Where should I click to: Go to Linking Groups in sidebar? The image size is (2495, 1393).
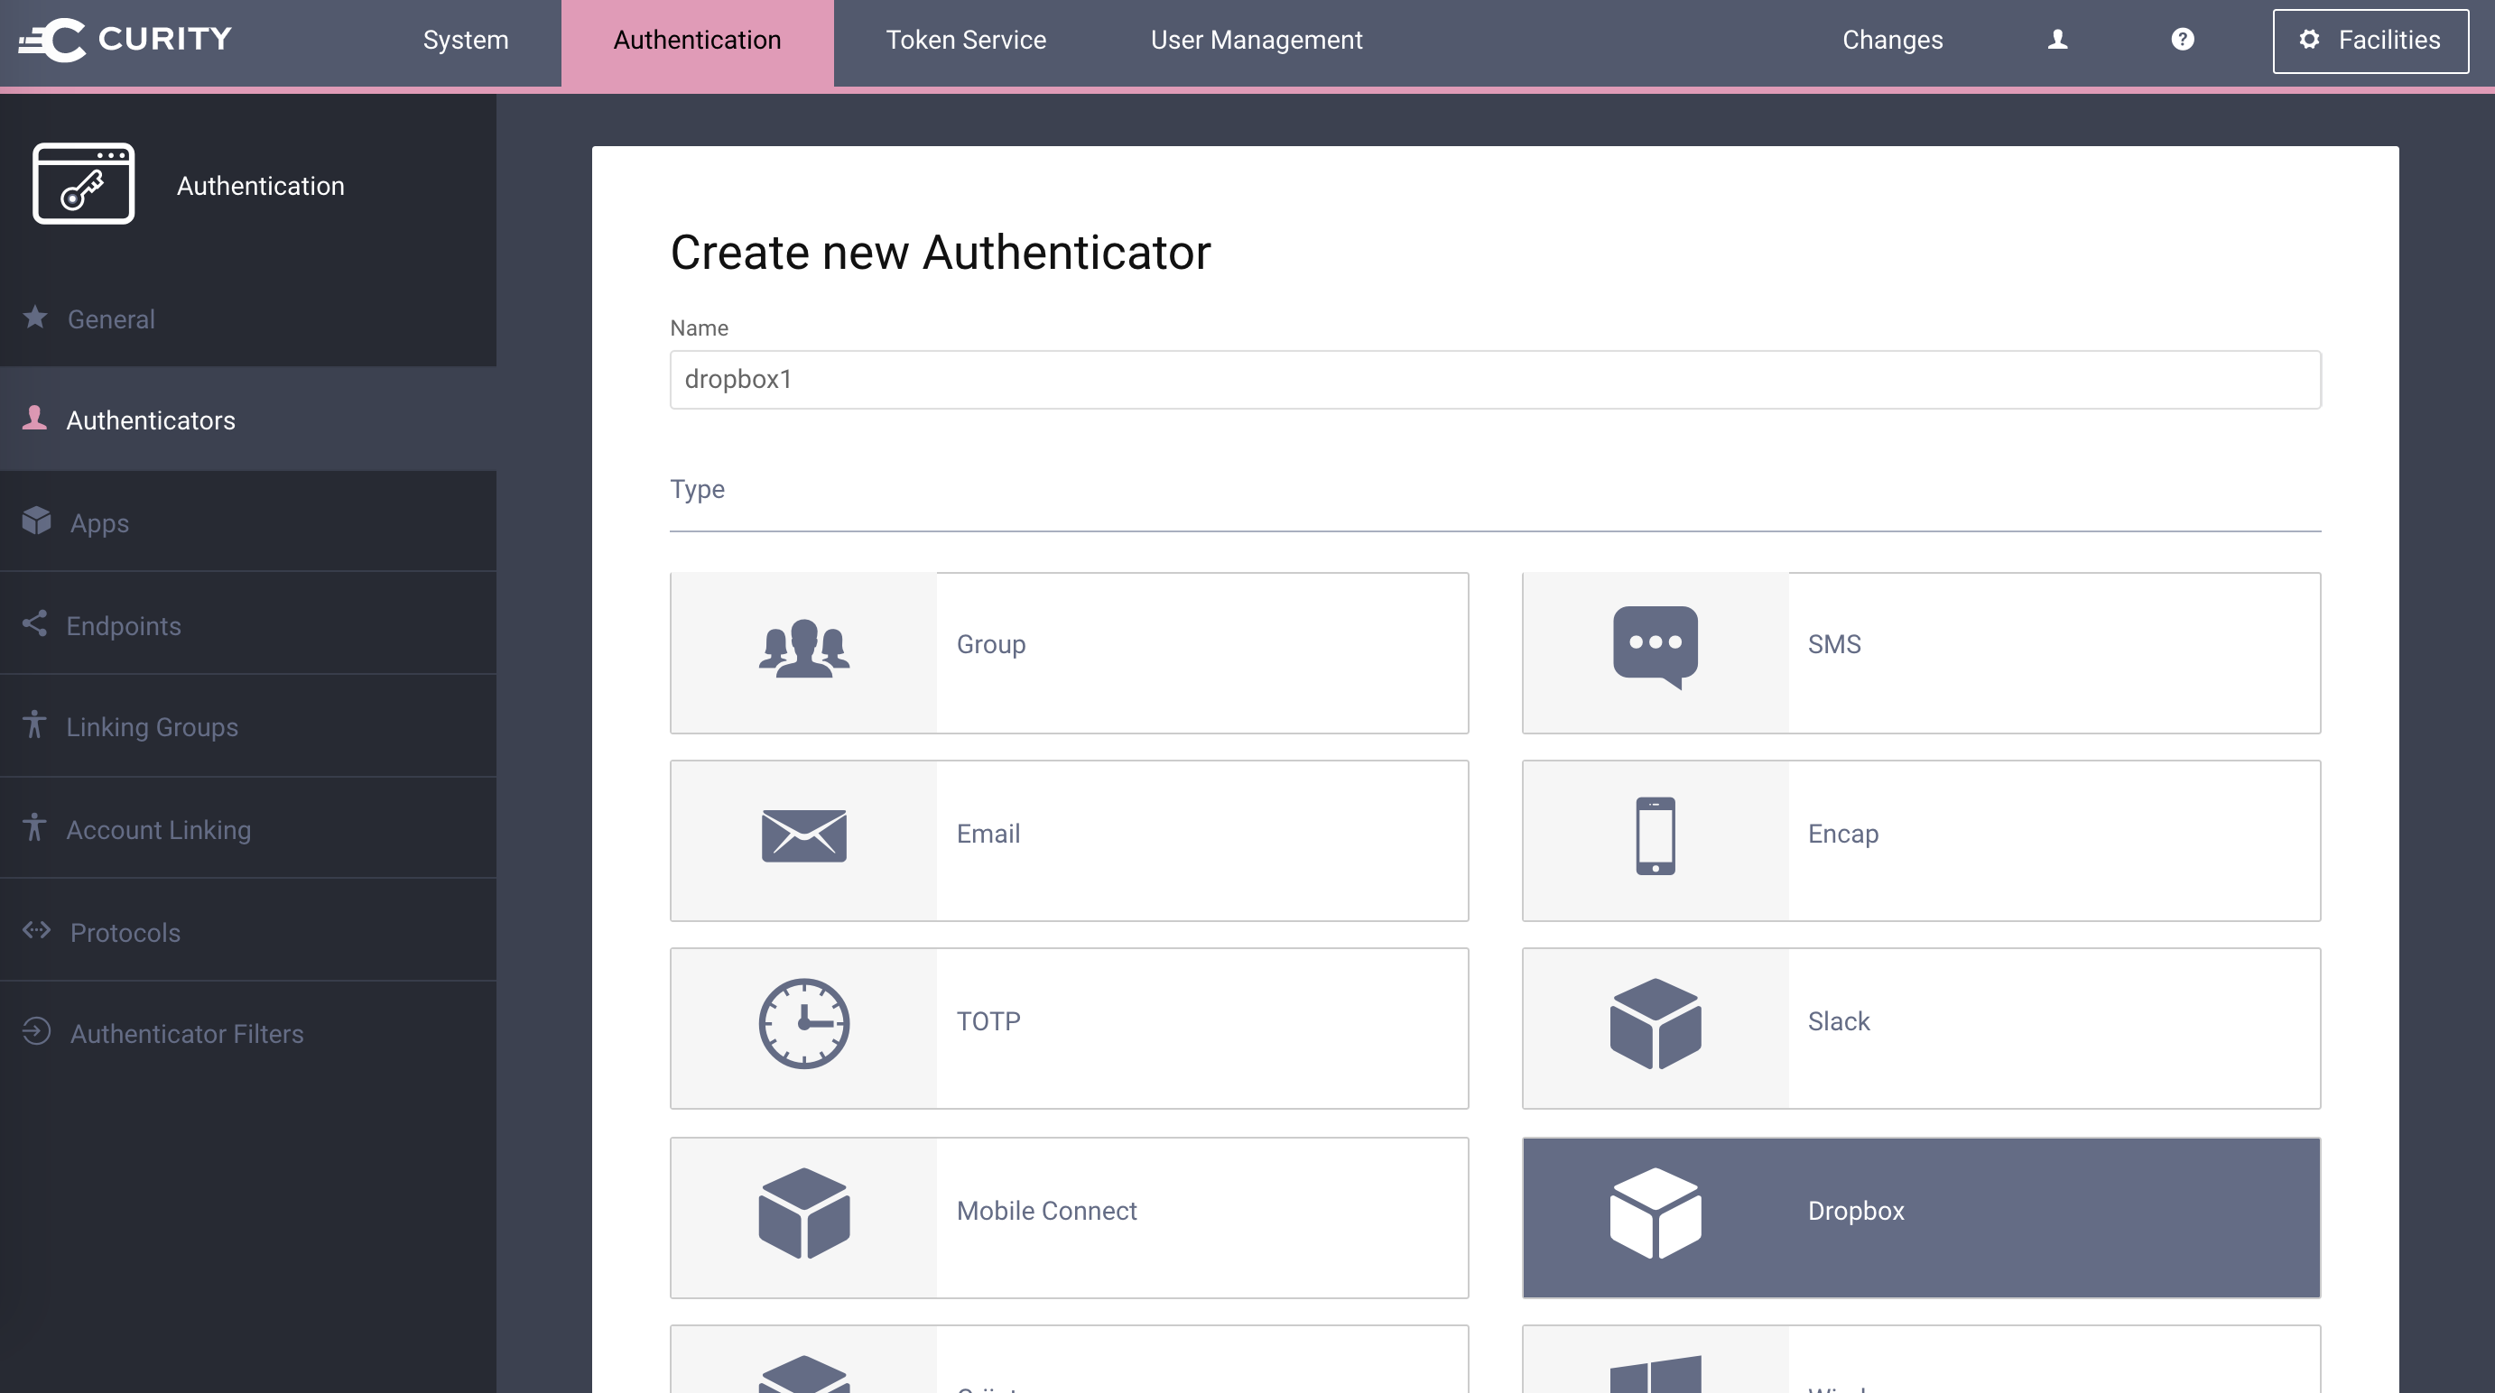tap(248, 727)
